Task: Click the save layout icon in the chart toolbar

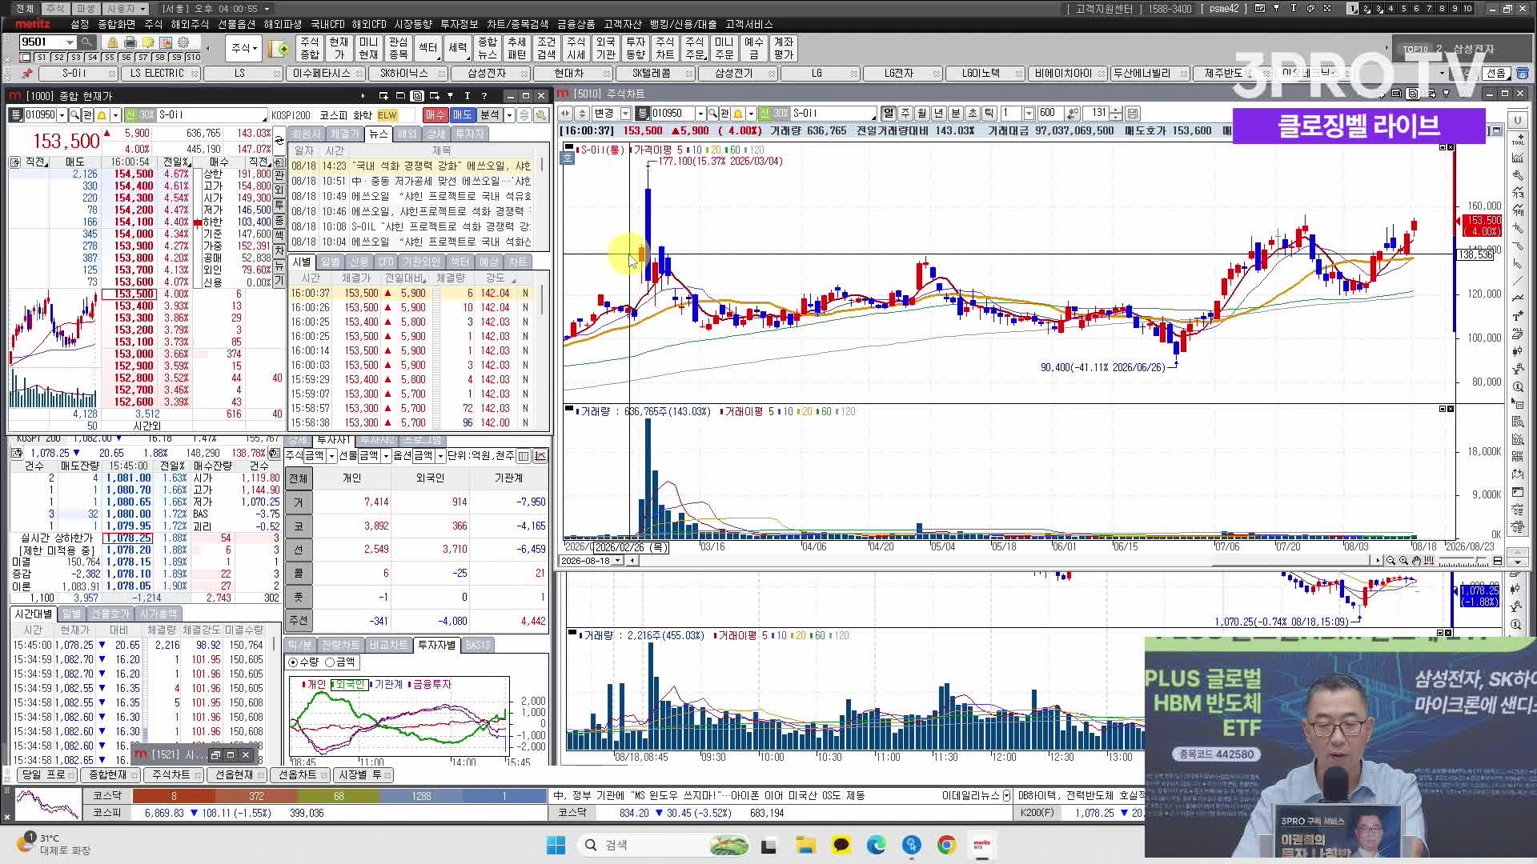Action: pos(1133,114)
